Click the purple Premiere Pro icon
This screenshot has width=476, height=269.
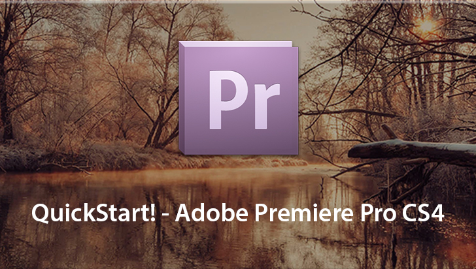pyautogui.click(x=239, y=98)
